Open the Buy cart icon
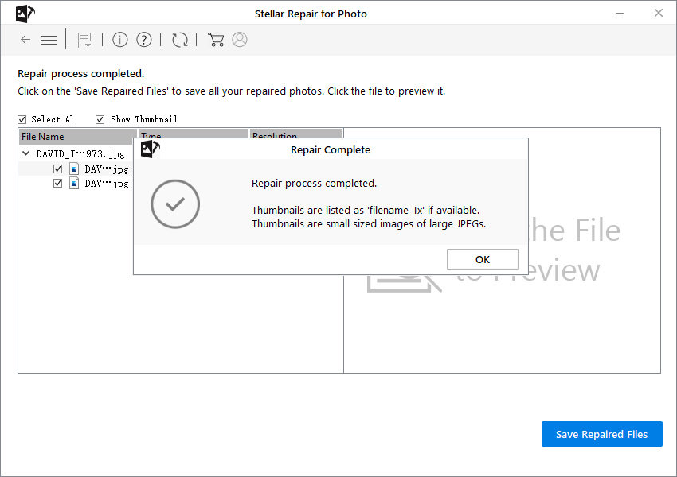677x477 pixels. click(x=216, y=40)
